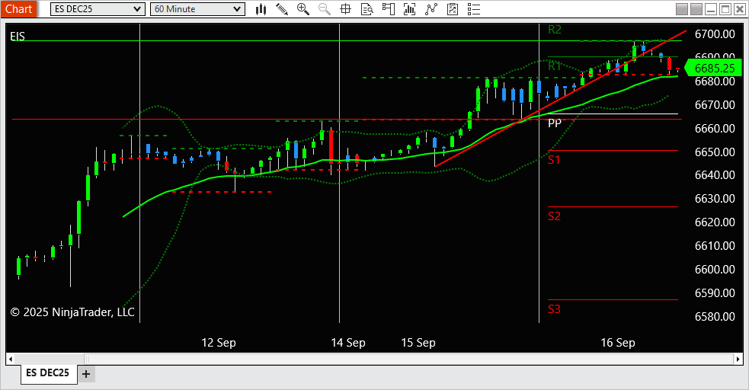Click the green 6685.25 price marker

(x=713, y=69)
